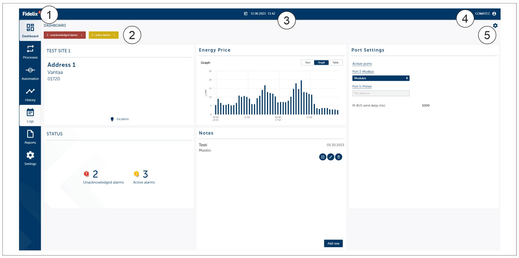Open the Dashboard sidebar item
Viewport: 519px width, 258px height.
coord(30,30)
